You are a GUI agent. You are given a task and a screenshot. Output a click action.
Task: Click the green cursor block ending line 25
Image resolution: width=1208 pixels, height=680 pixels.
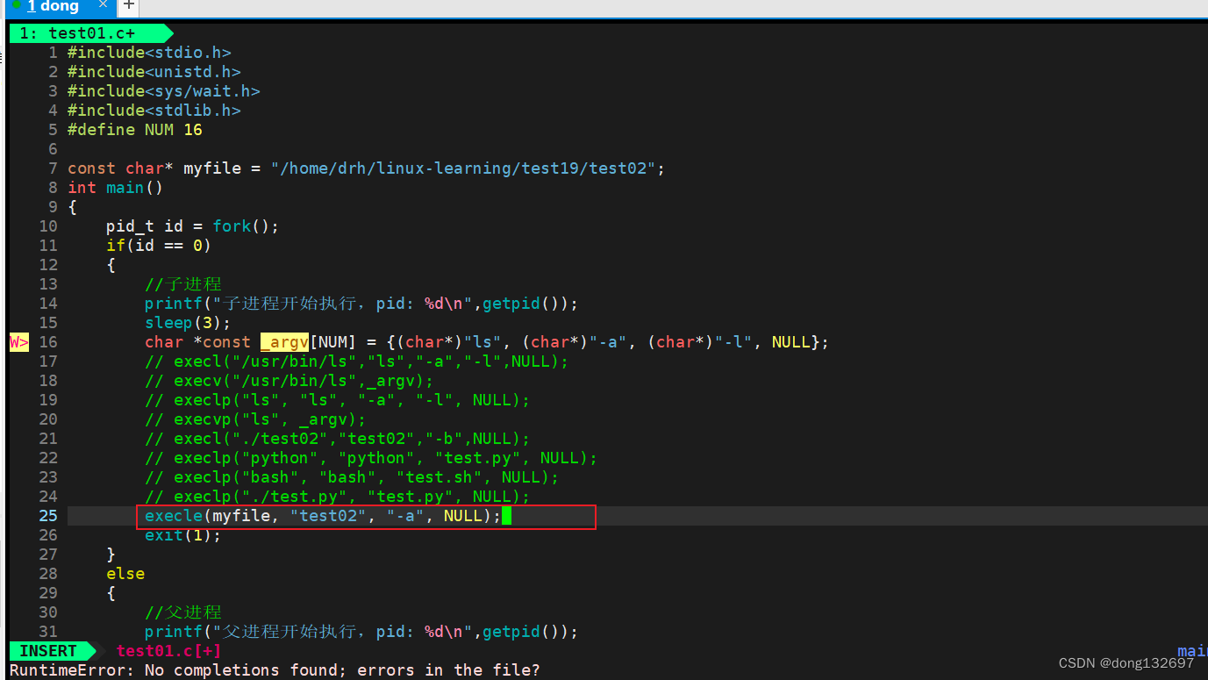coord(506,516)
